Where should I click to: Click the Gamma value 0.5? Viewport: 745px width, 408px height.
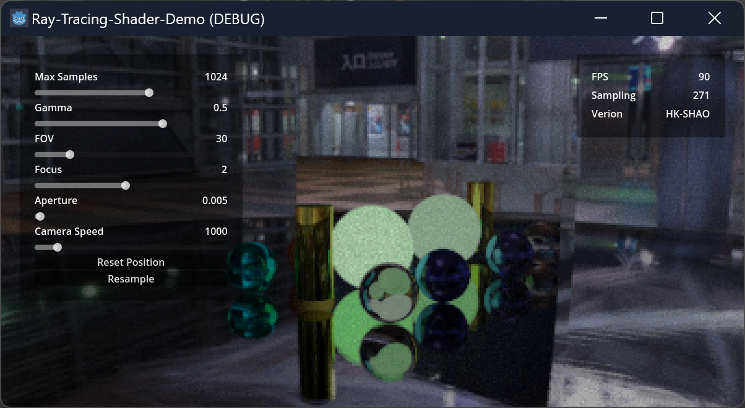(222, 108)
